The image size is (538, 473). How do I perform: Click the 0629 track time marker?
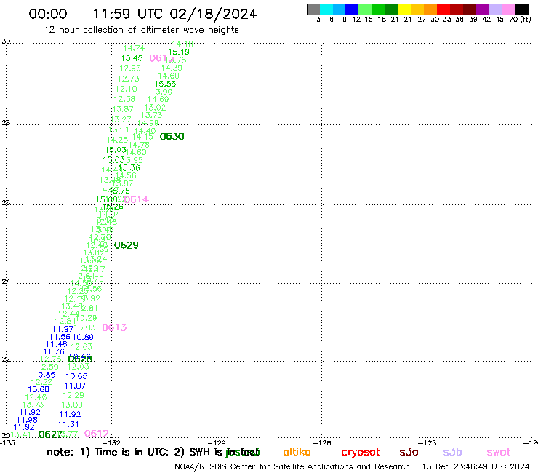[127, 245]
